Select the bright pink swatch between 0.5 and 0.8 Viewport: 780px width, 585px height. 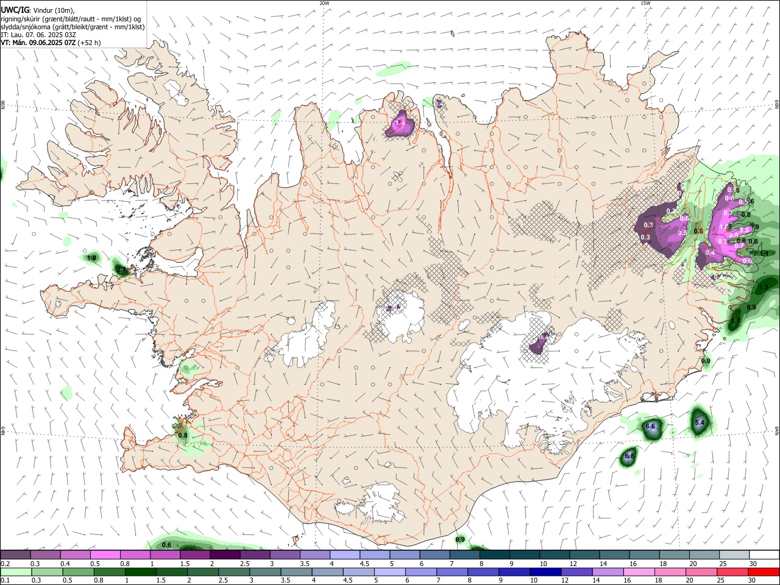105,555
